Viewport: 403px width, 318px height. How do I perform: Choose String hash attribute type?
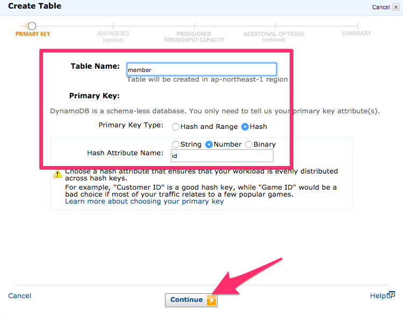pyautogui.click(x=176, y=144)
